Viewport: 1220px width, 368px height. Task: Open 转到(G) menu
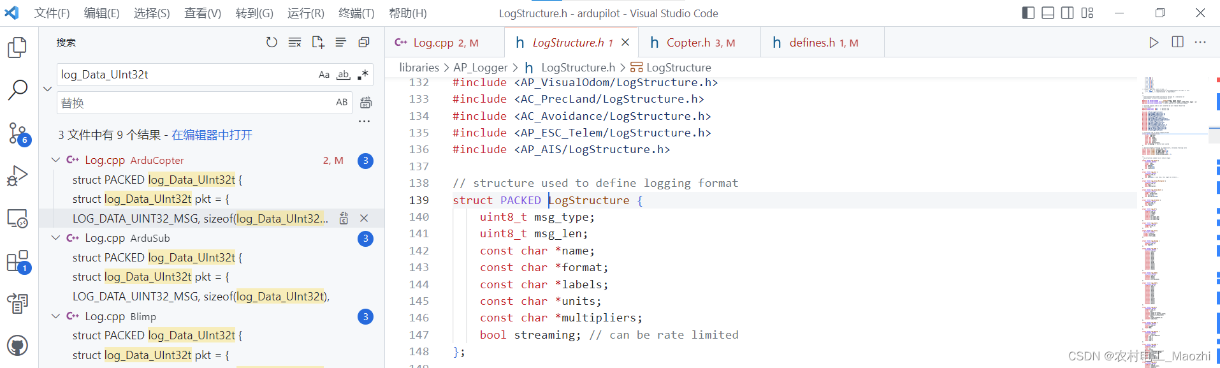tap(254, 13)
